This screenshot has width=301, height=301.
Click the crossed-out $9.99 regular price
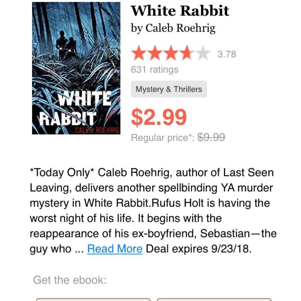coord(211,137)
